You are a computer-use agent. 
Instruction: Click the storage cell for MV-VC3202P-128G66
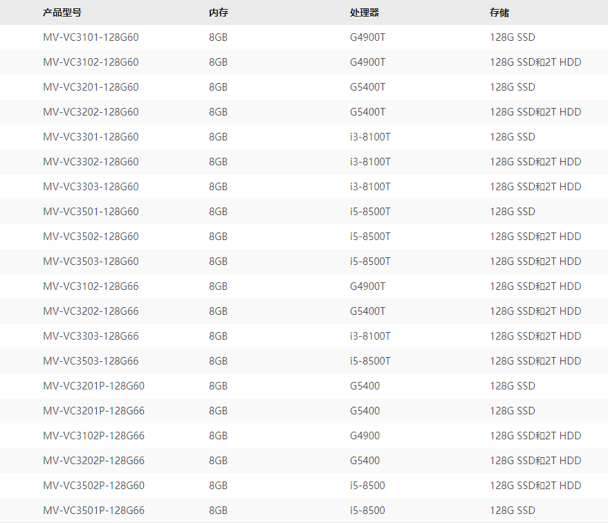click(x=535, y=461)
